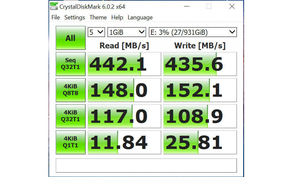This screenshot has height=177, width=291.
Task: Click the Seq write result 435.6
Action: point(200,64)
